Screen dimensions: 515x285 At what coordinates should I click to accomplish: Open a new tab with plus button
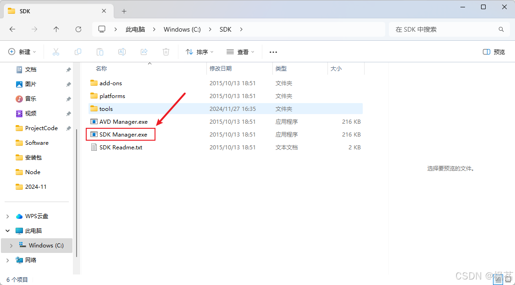(x=124, y=11)
